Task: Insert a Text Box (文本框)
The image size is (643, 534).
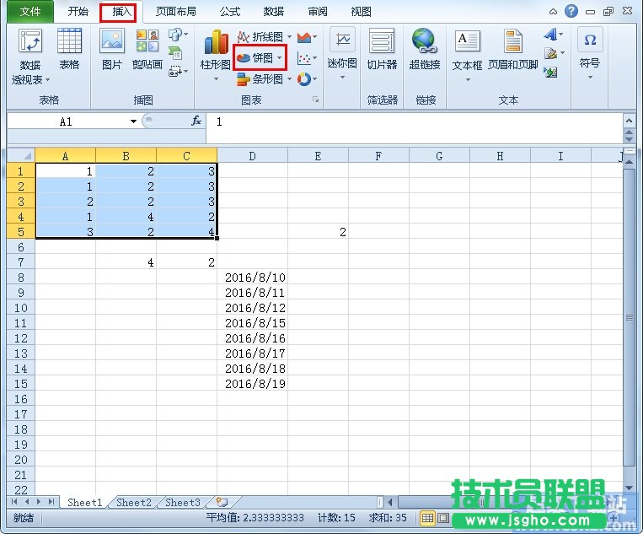Action: pos(467,54)
